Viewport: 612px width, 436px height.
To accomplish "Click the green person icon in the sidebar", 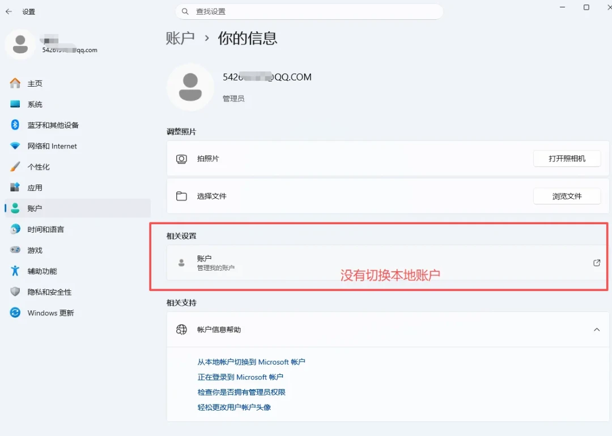I will (15, 208).
